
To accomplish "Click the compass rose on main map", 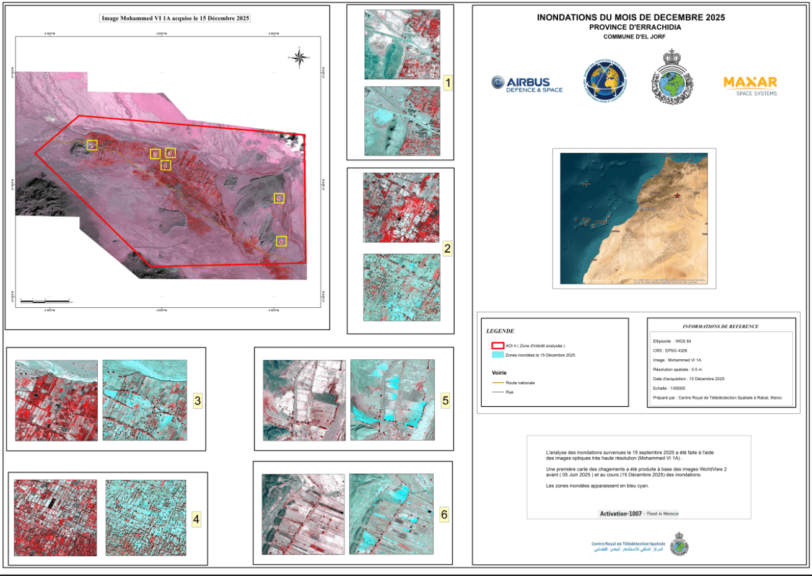I will click(x=299, y=58).
